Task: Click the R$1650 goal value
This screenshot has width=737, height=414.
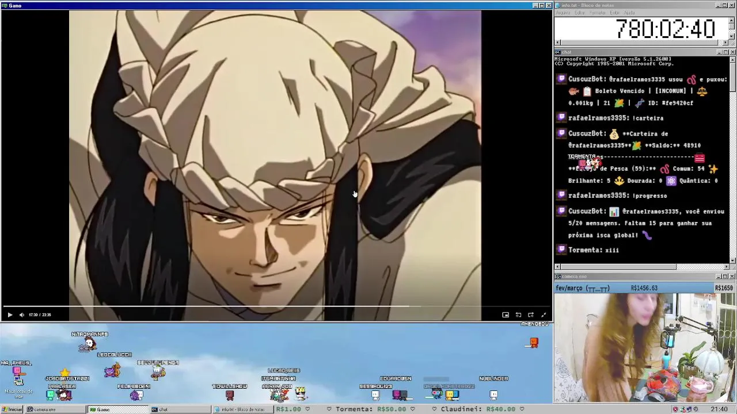Action: 724,288
